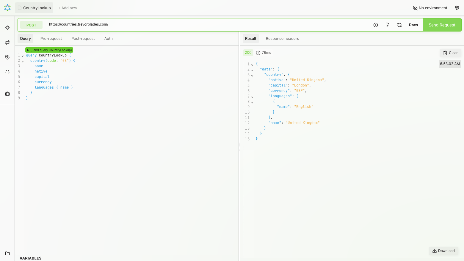Clear the result with the Clear button
Image resolution: width=464 pixels, height=261 pixels.
pos(450,53)
